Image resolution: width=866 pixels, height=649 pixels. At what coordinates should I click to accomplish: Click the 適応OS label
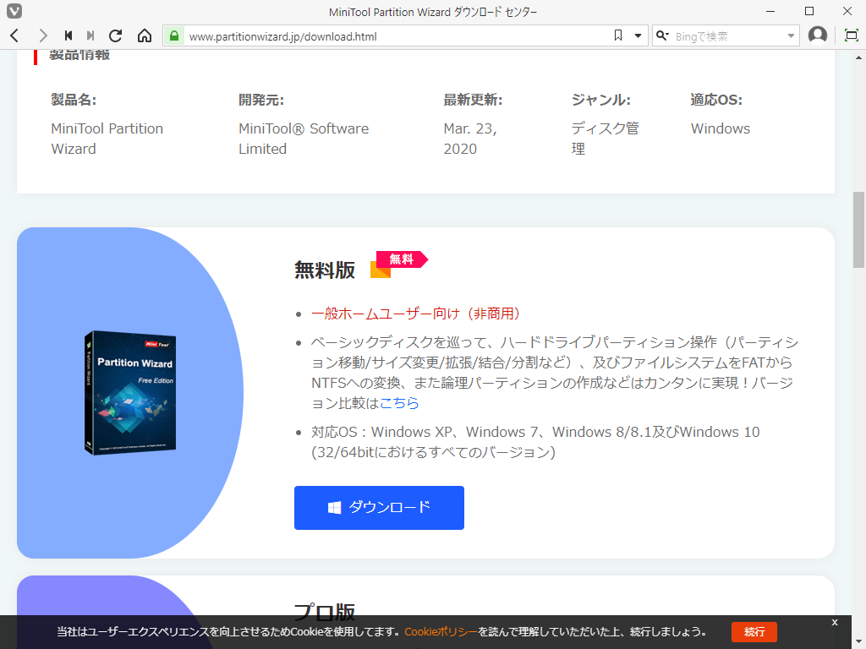coord(716,100)
